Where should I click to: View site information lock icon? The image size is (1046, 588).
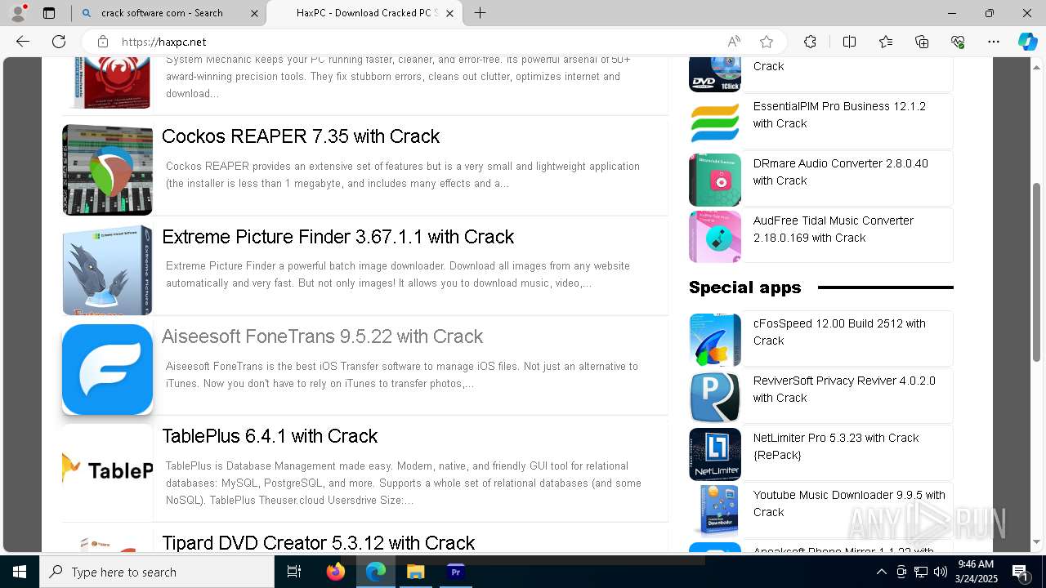(102, 42)
